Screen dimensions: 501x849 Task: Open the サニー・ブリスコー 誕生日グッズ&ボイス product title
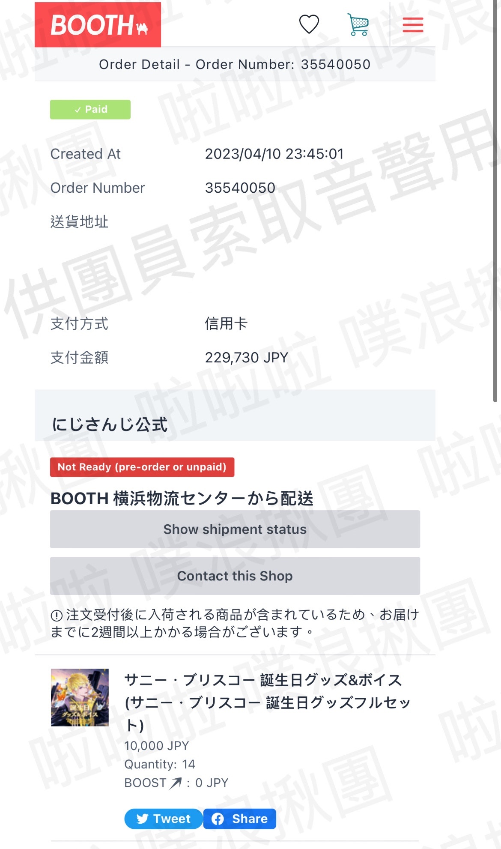click(x=268, y=703)
